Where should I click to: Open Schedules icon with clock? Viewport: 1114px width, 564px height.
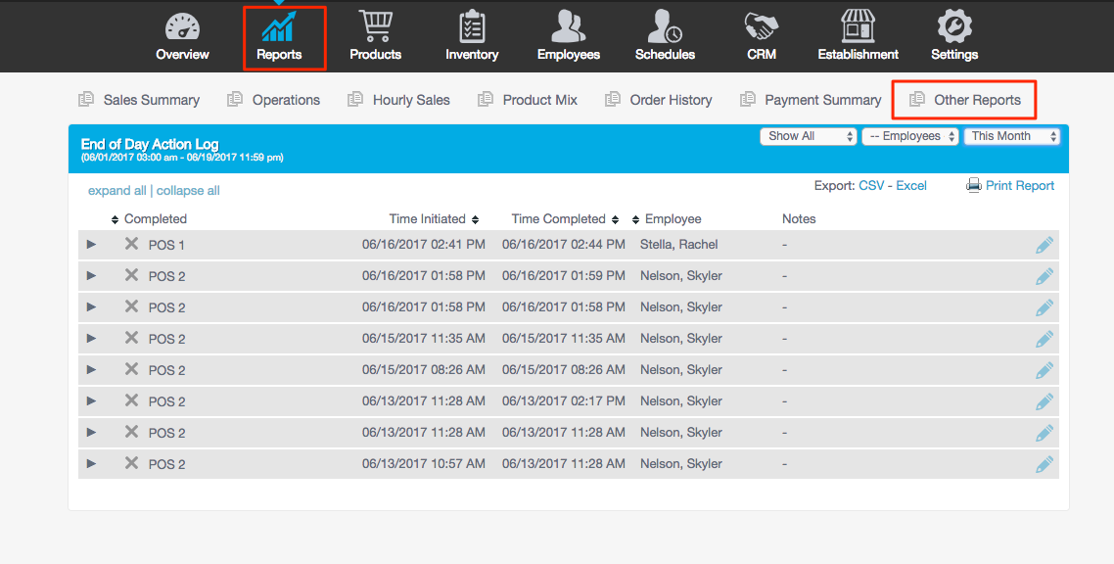(665, 27)
